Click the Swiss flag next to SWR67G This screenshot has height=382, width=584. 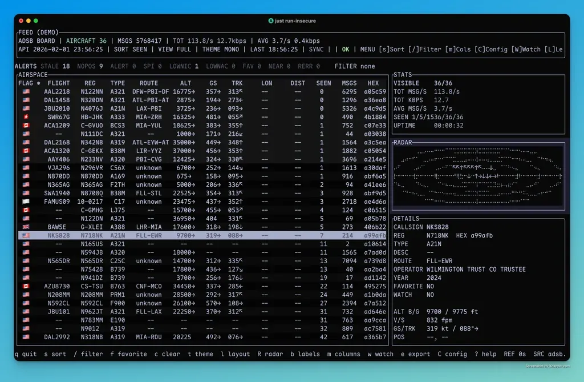pos(26,117)
